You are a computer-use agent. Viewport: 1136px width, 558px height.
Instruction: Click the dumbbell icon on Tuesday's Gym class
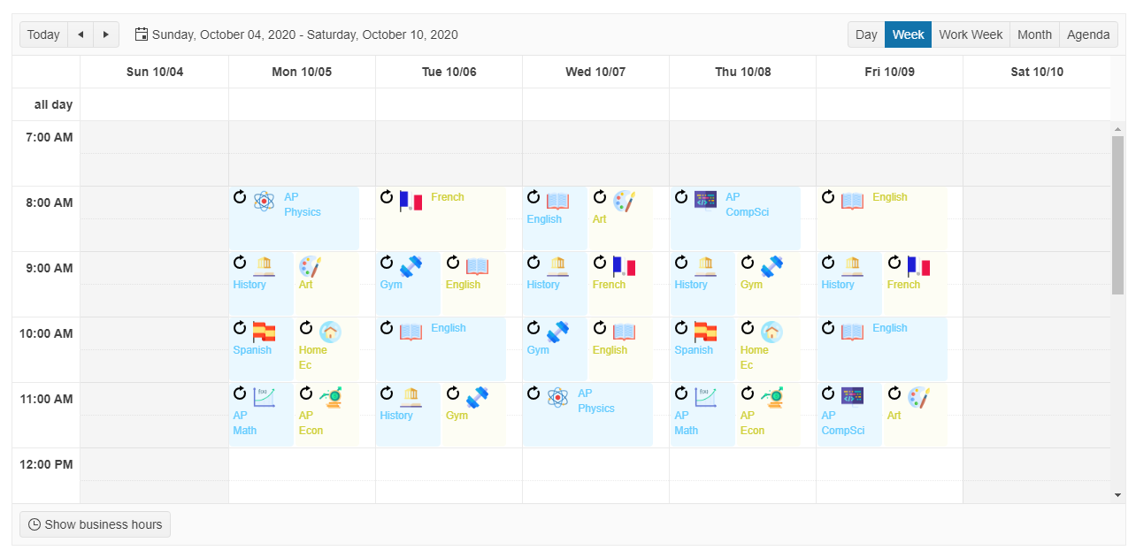click(x=410, y=265)
